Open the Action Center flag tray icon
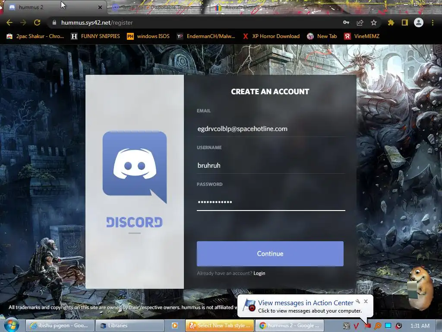The width and height of the screenshot is (442, 332). click(x=367, y=326)
